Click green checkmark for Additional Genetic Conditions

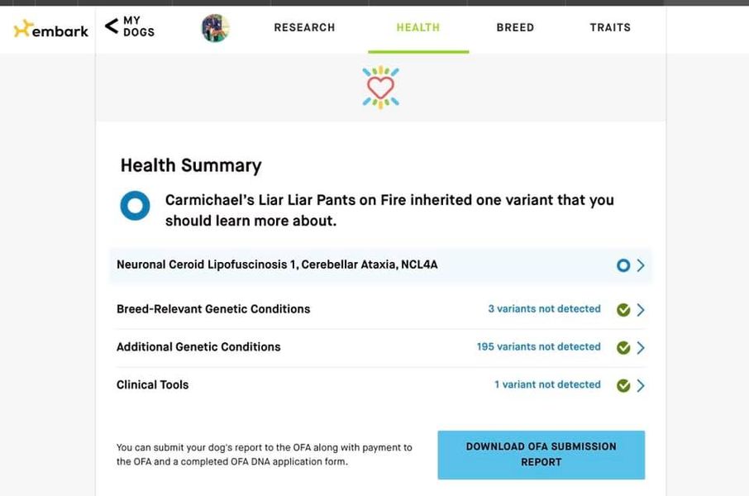click(623, 347)
